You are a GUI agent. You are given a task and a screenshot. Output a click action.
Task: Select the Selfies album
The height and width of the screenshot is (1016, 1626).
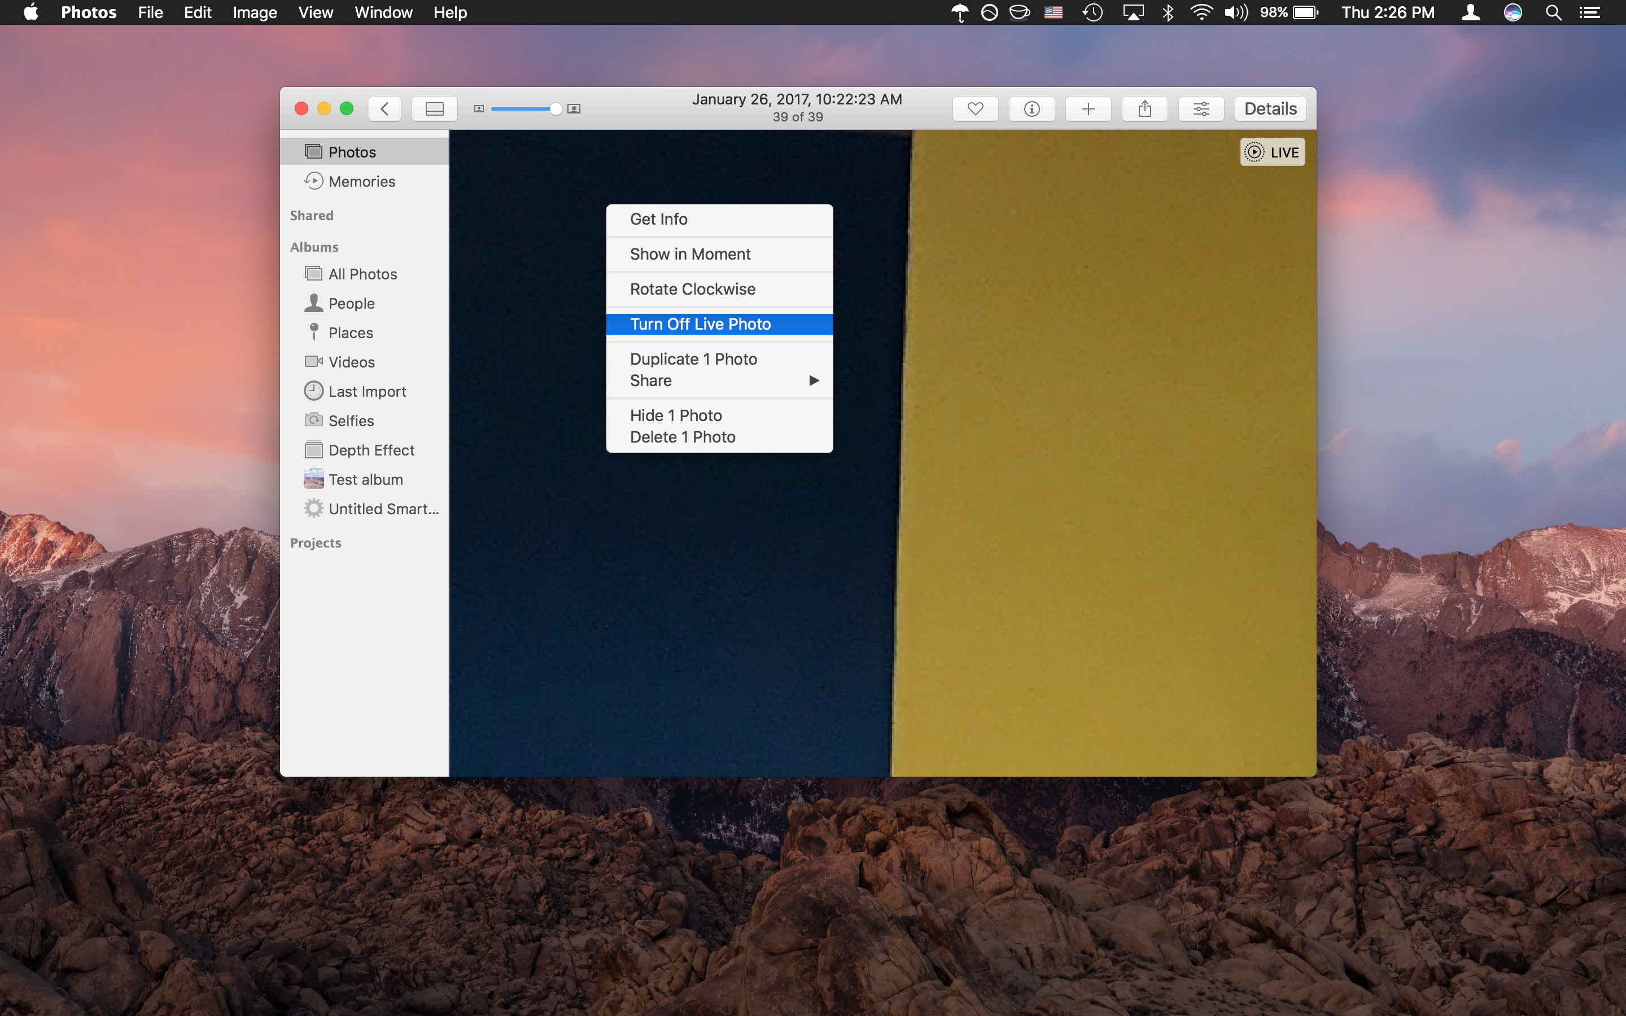[351, 420]
